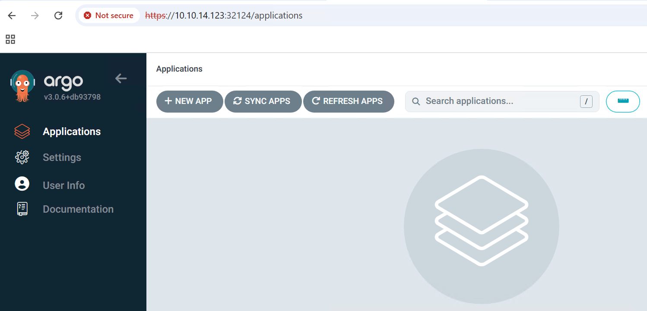Click the version label v3.0.6+db93798
The height and width of the screenshot is (311, 647).
click(x=73, y=97)
